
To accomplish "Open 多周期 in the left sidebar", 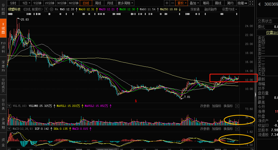I will pos(3,123).
